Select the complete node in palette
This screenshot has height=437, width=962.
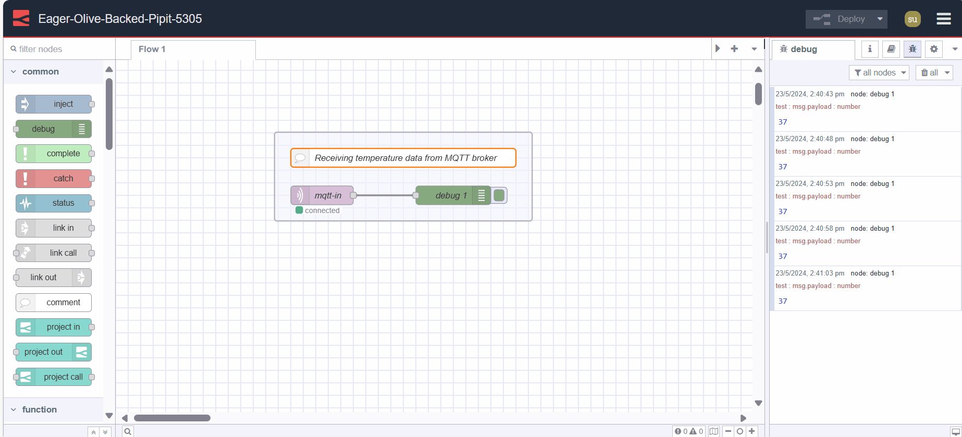pyautogui.click(x=54, y=154)
